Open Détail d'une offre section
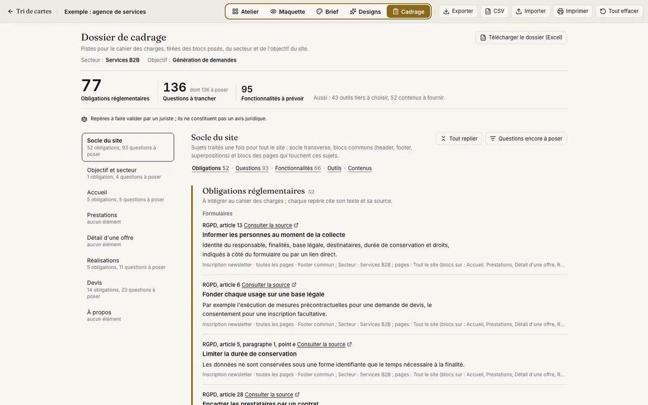648x405 pixels. point(128,241)
